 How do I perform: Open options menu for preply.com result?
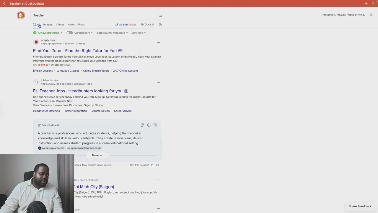[158, 42]
